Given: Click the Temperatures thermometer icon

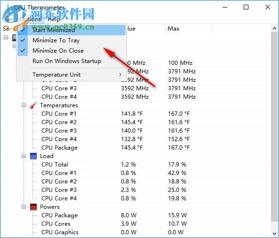Looking at the screenshot, I should 33,105.
